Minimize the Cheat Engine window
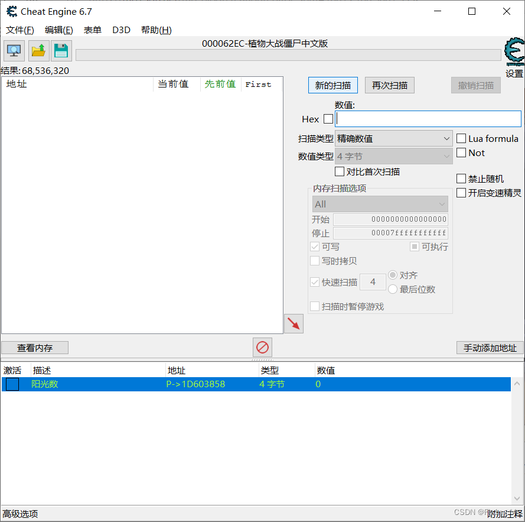The image size is (525, 522). tap(437, 11)
